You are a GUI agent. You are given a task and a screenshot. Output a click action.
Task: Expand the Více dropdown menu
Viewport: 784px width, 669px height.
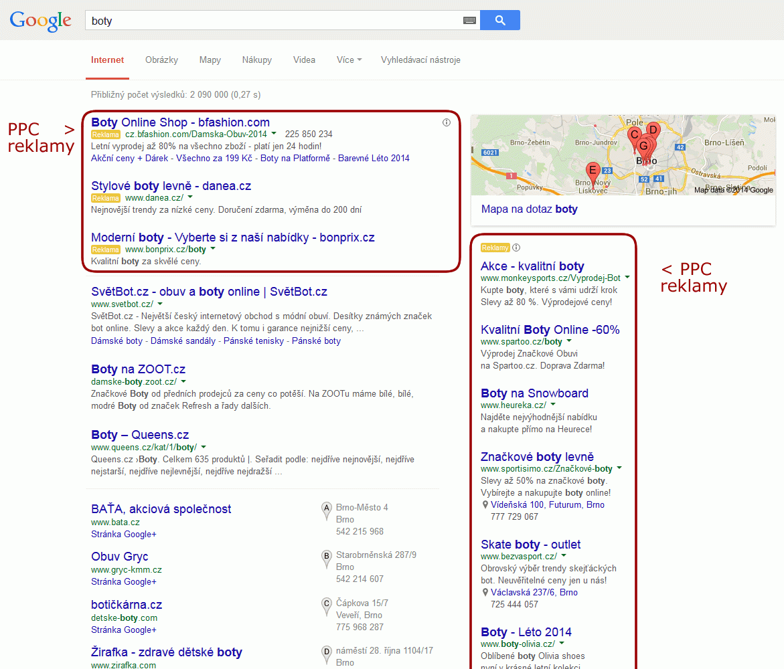349,60
